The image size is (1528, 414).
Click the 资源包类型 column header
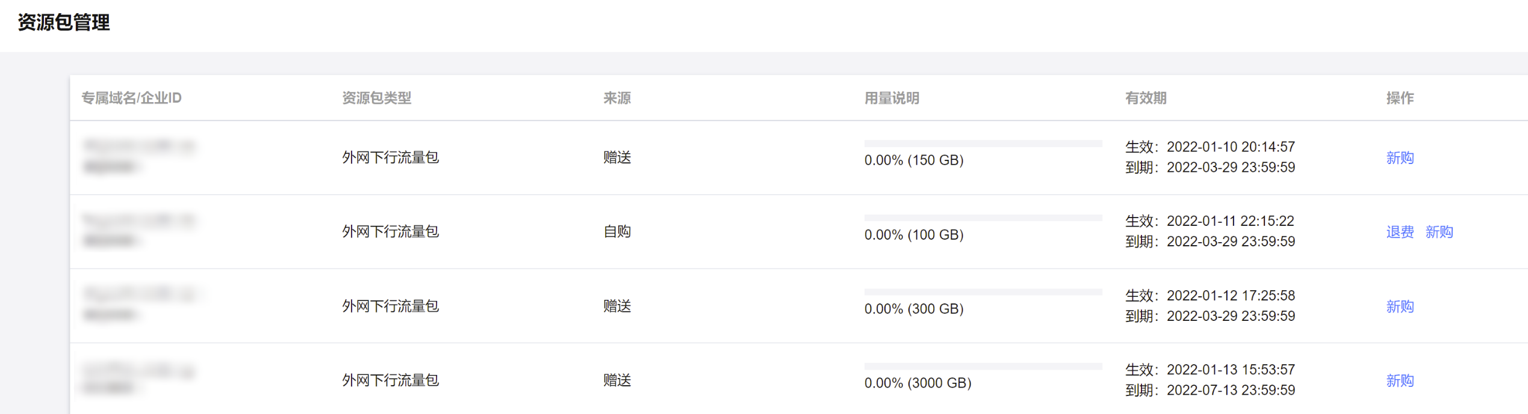376,98
